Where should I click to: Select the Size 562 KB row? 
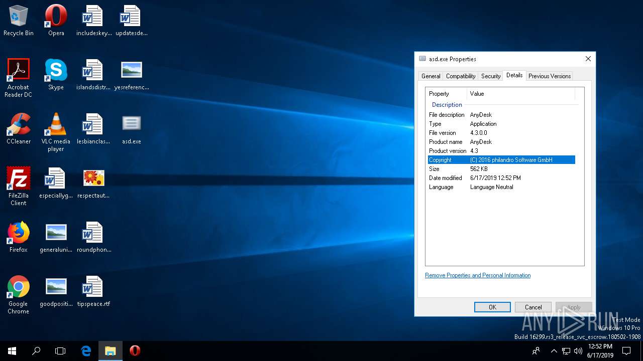pyautogui.click(x=501, y=169)
